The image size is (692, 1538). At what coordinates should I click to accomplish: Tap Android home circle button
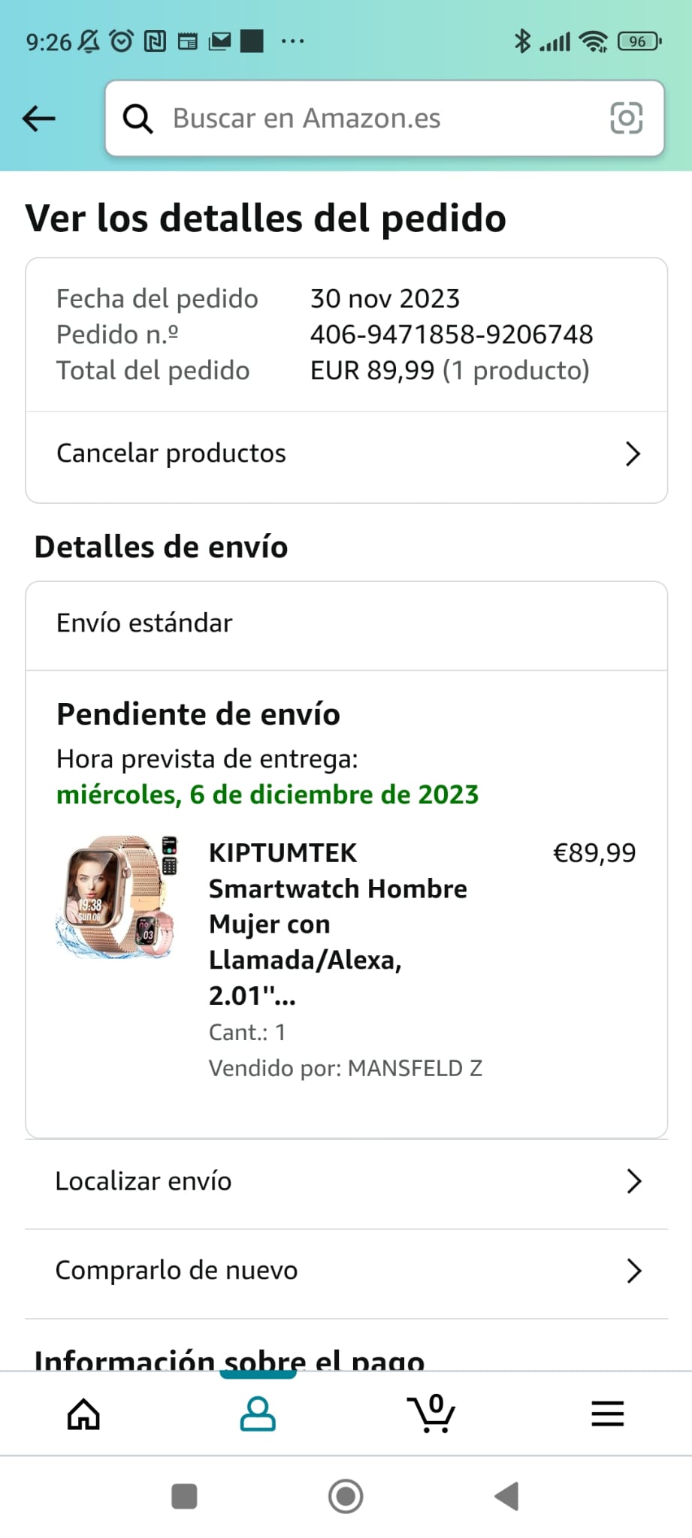point(346,1497)
